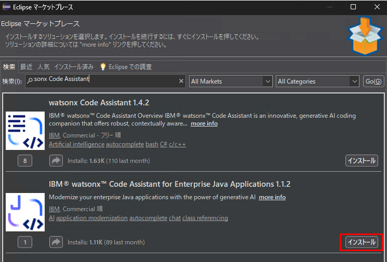Click the Go(G) search button
Screen dimensions: 387x262
point(373,81)
